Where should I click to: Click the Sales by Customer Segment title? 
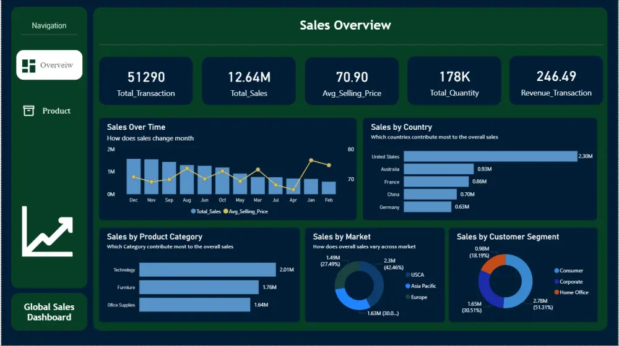point(508,237)
